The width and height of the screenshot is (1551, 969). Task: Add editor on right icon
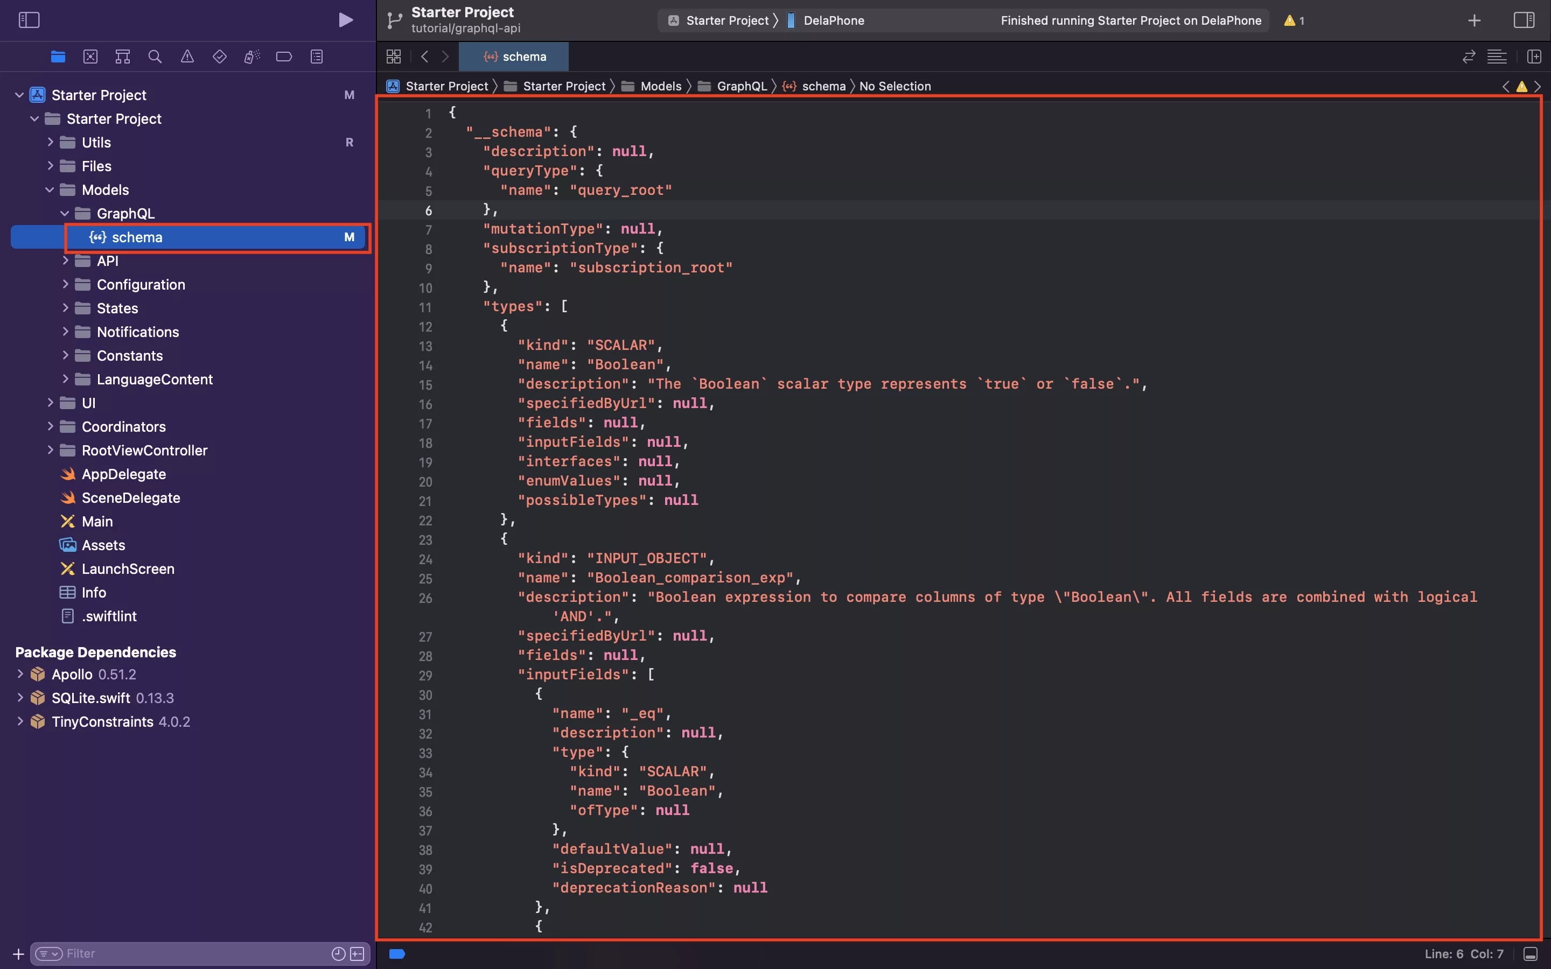coord(1534,57)
